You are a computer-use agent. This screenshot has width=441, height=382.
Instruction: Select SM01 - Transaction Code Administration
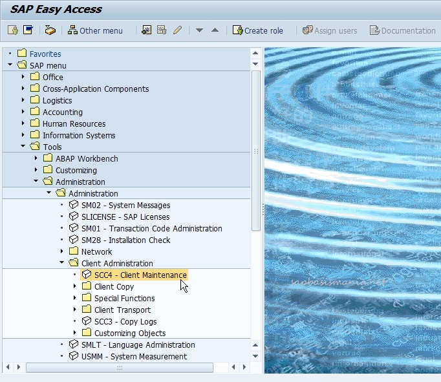pos(152,229)
